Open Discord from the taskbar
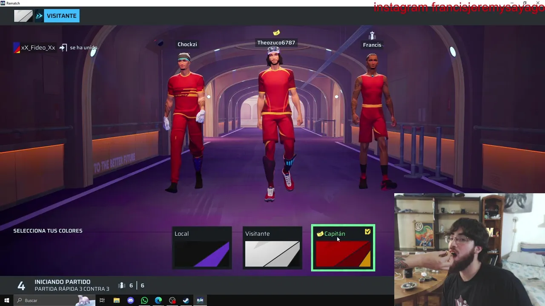 131,300
